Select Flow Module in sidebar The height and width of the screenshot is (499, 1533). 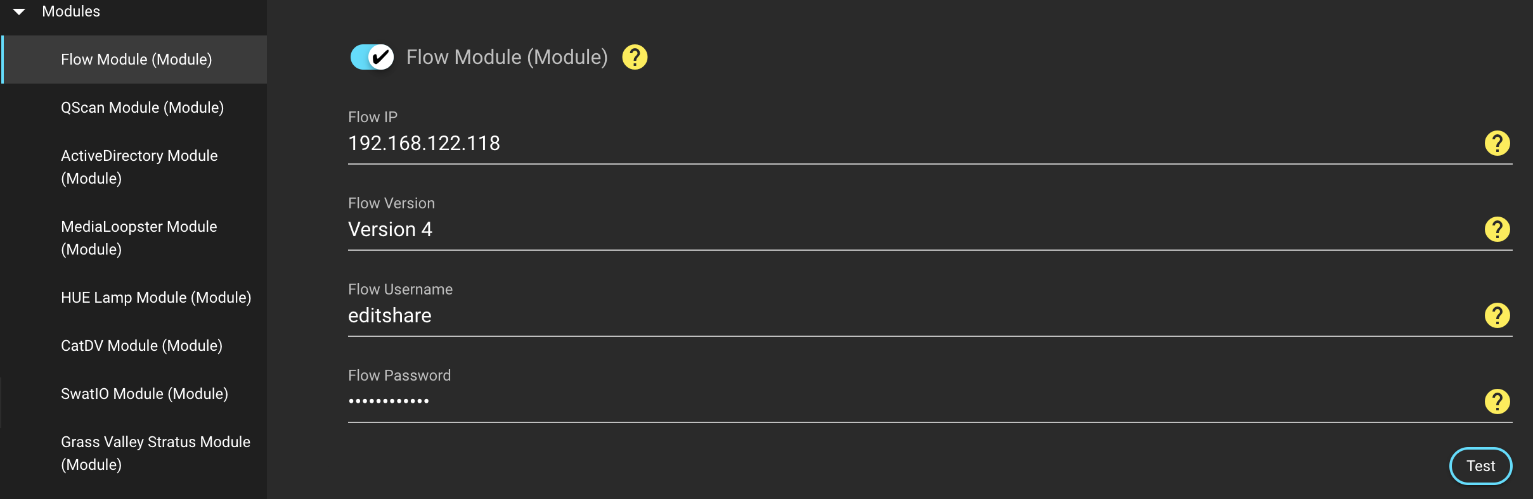click(136, 60)
